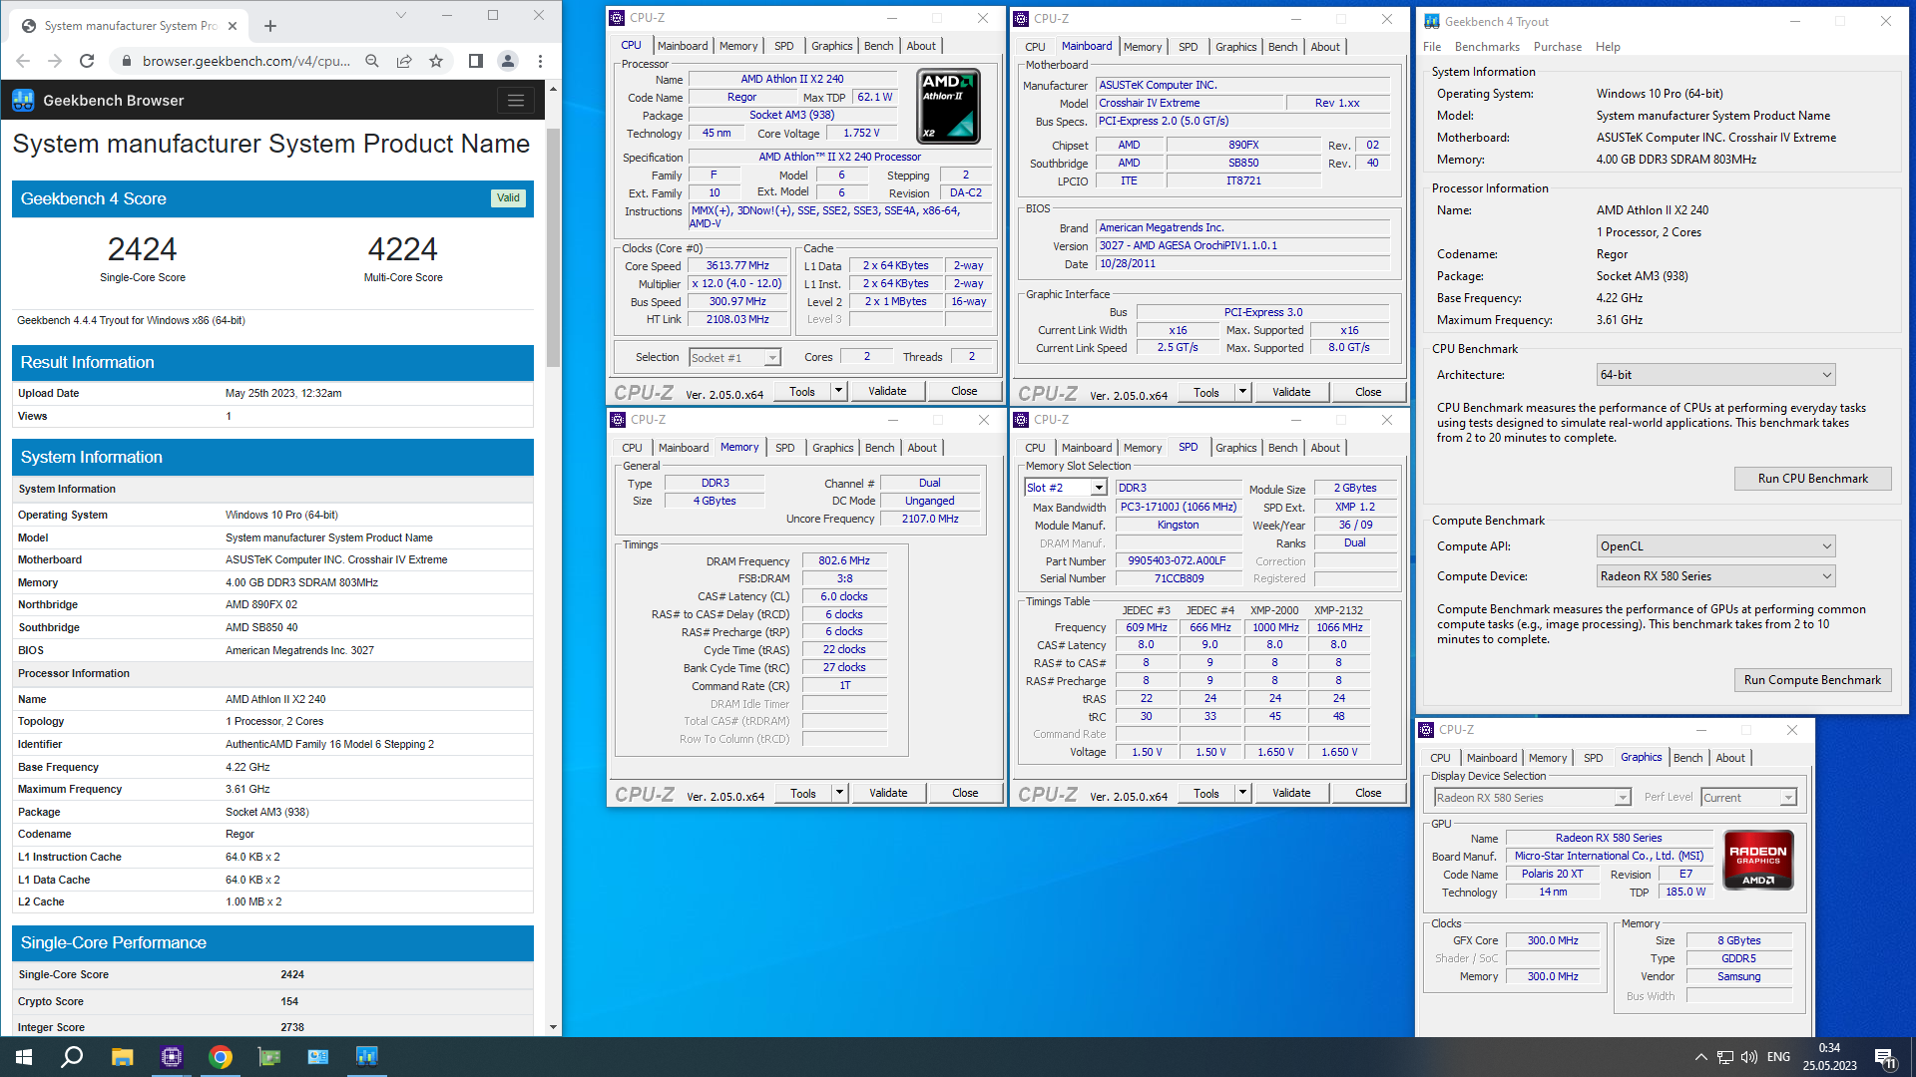Close the System manufacturer browser tab
This screenshot has width=1916, height=1077.
coord(233,26)
